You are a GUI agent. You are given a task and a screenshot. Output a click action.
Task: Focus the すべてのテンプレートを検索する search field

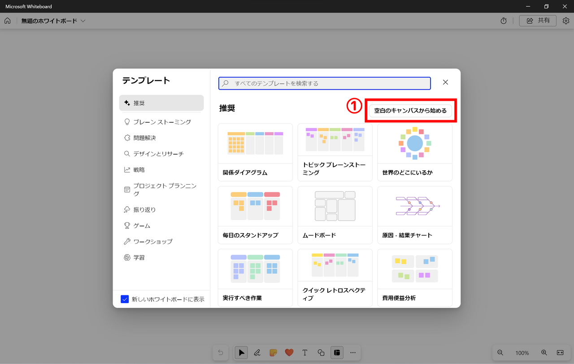[x=325, y=83]
